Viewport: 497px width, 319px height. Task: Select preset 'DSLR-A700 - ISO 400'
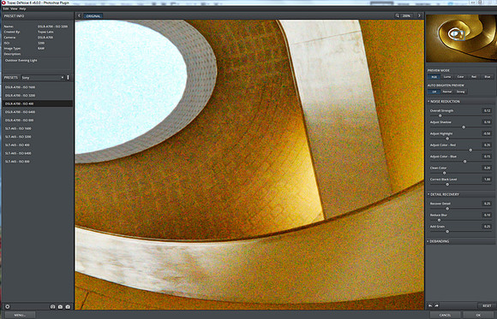point(38,103)
